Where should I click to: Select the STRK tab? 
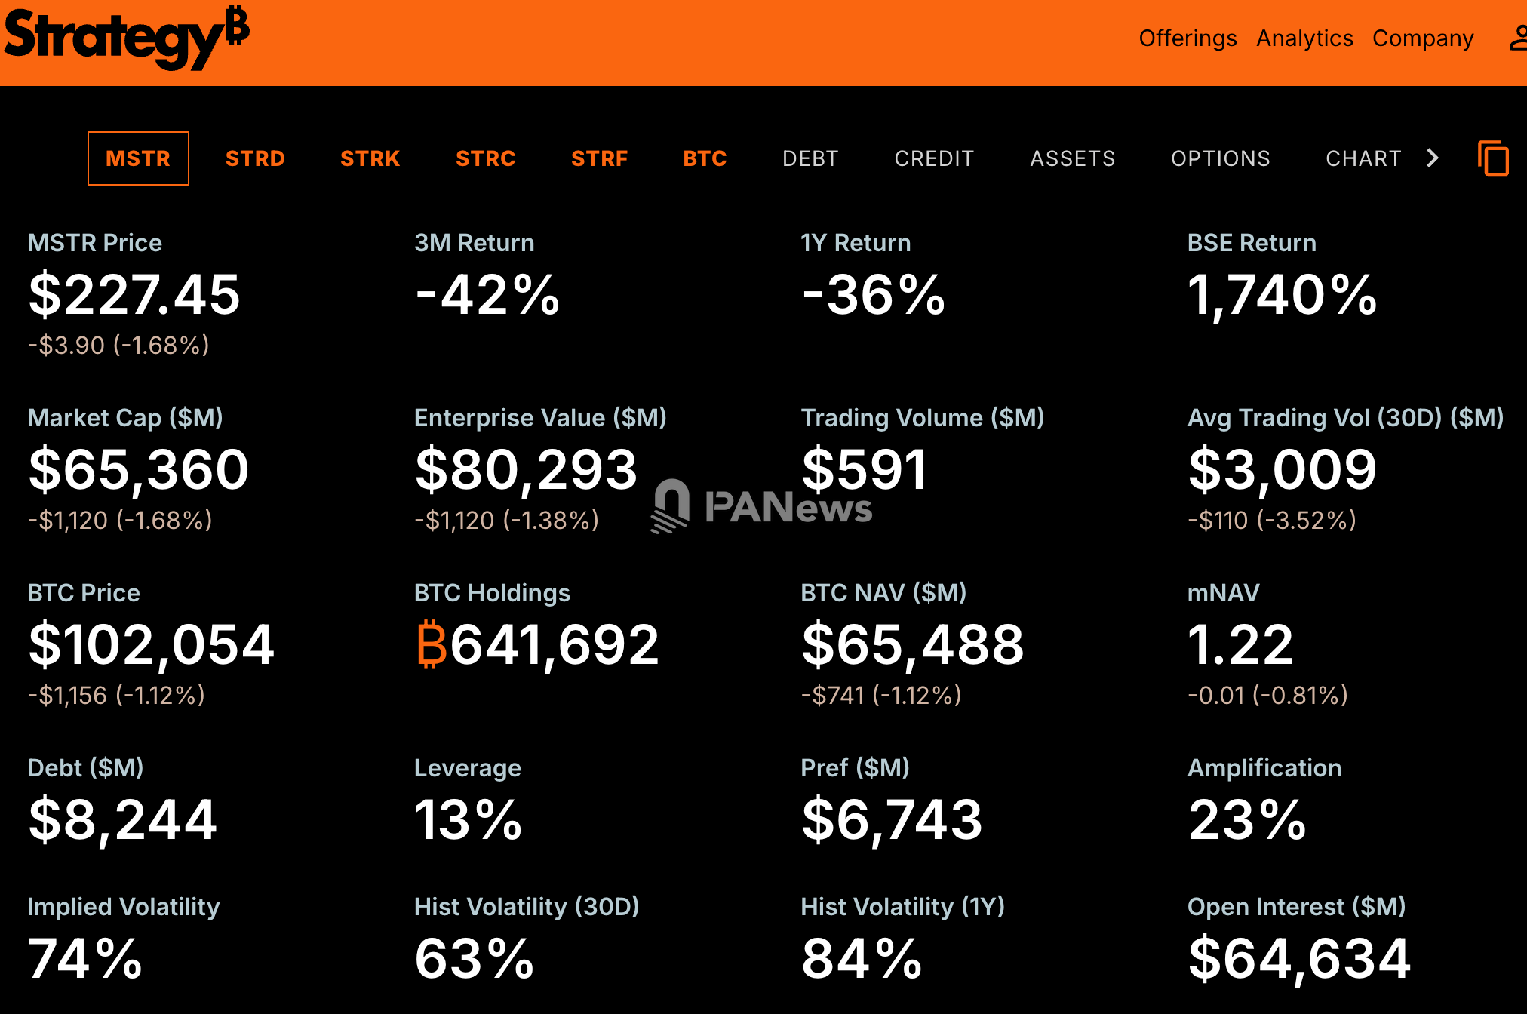[370, 158]
